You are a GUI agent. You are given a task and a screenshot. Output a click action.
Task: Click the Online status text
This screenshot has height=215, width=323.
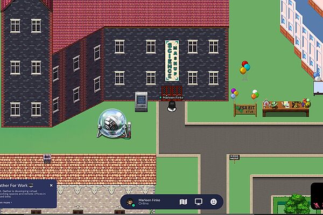click(x=144, y=204)
